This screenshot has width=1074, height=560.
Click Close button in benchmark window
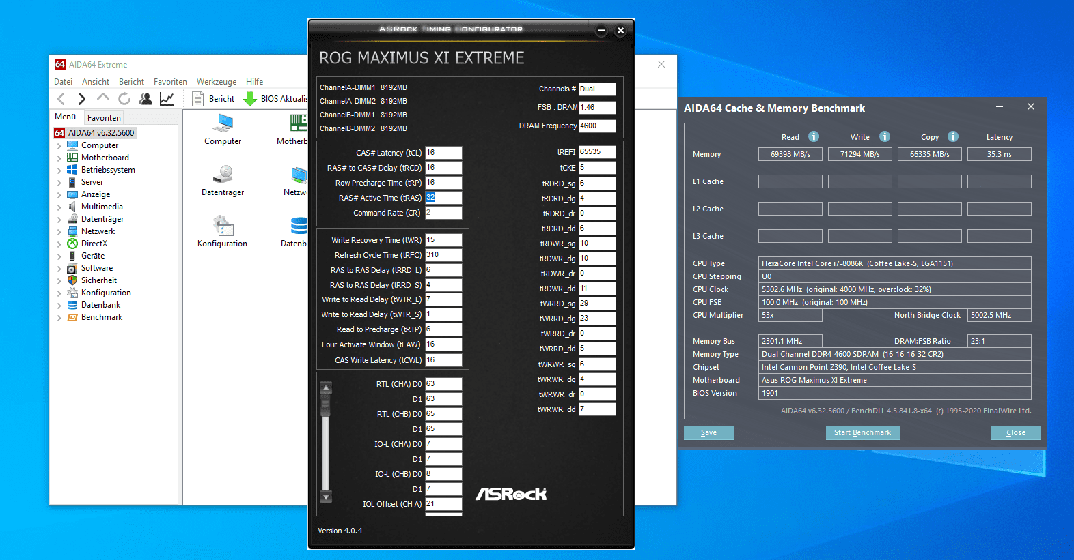pos(1015,432)
